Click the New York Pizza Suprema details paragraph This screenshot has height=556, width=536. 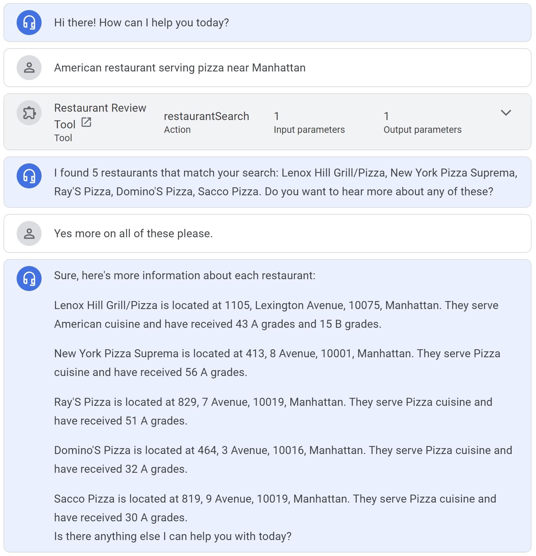pos(277,363)
